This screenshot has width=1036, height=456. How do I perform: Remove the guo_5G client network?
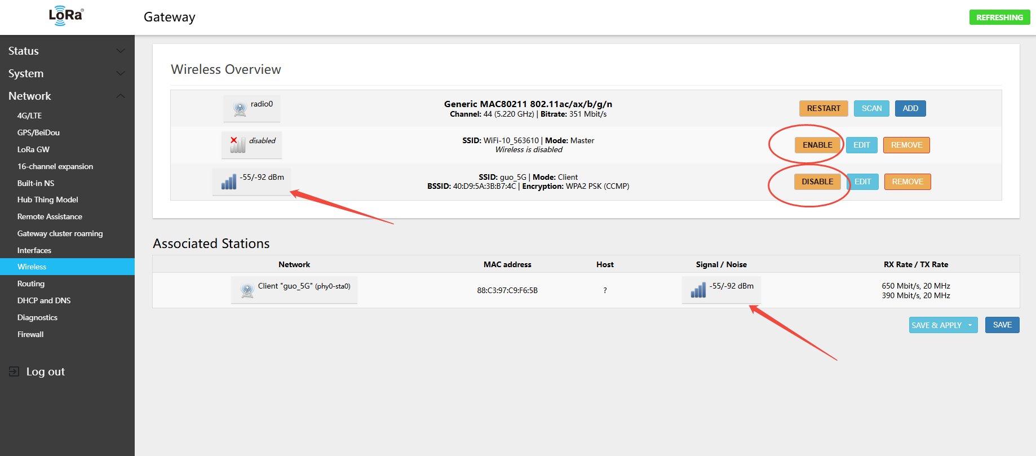coord(907,181)
